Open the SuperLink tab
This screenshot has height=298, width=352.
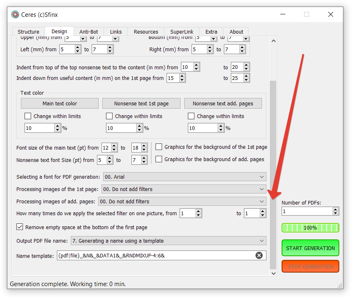click(182, 32)
